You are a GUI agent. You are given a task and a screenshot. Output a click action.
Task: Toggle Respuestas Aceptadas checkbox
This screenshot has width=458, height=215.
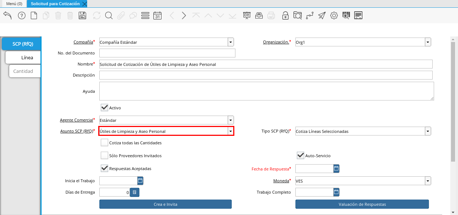(x=104, y=168)
